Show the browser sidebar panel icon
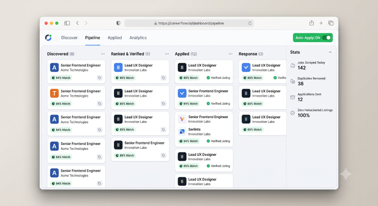 tap(67, 23)
